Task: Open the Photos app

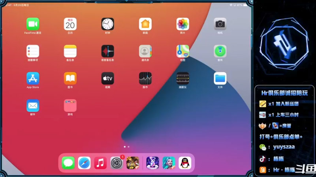Action: pos(182,24)
